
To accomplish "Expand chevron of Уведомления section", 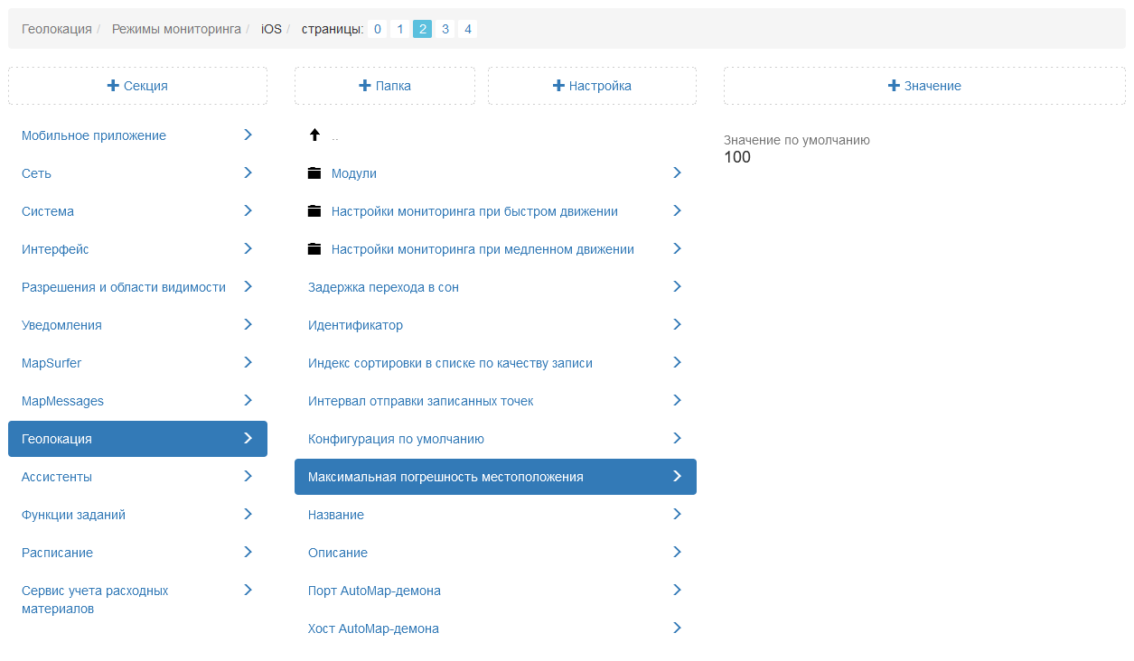I will click(x=248, y=324).
